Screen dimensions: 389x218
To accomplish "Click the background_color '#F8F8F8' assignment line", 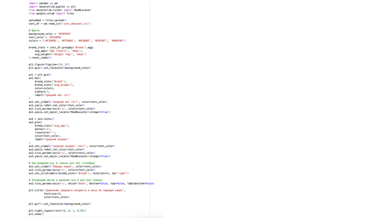I will point(50,34).
